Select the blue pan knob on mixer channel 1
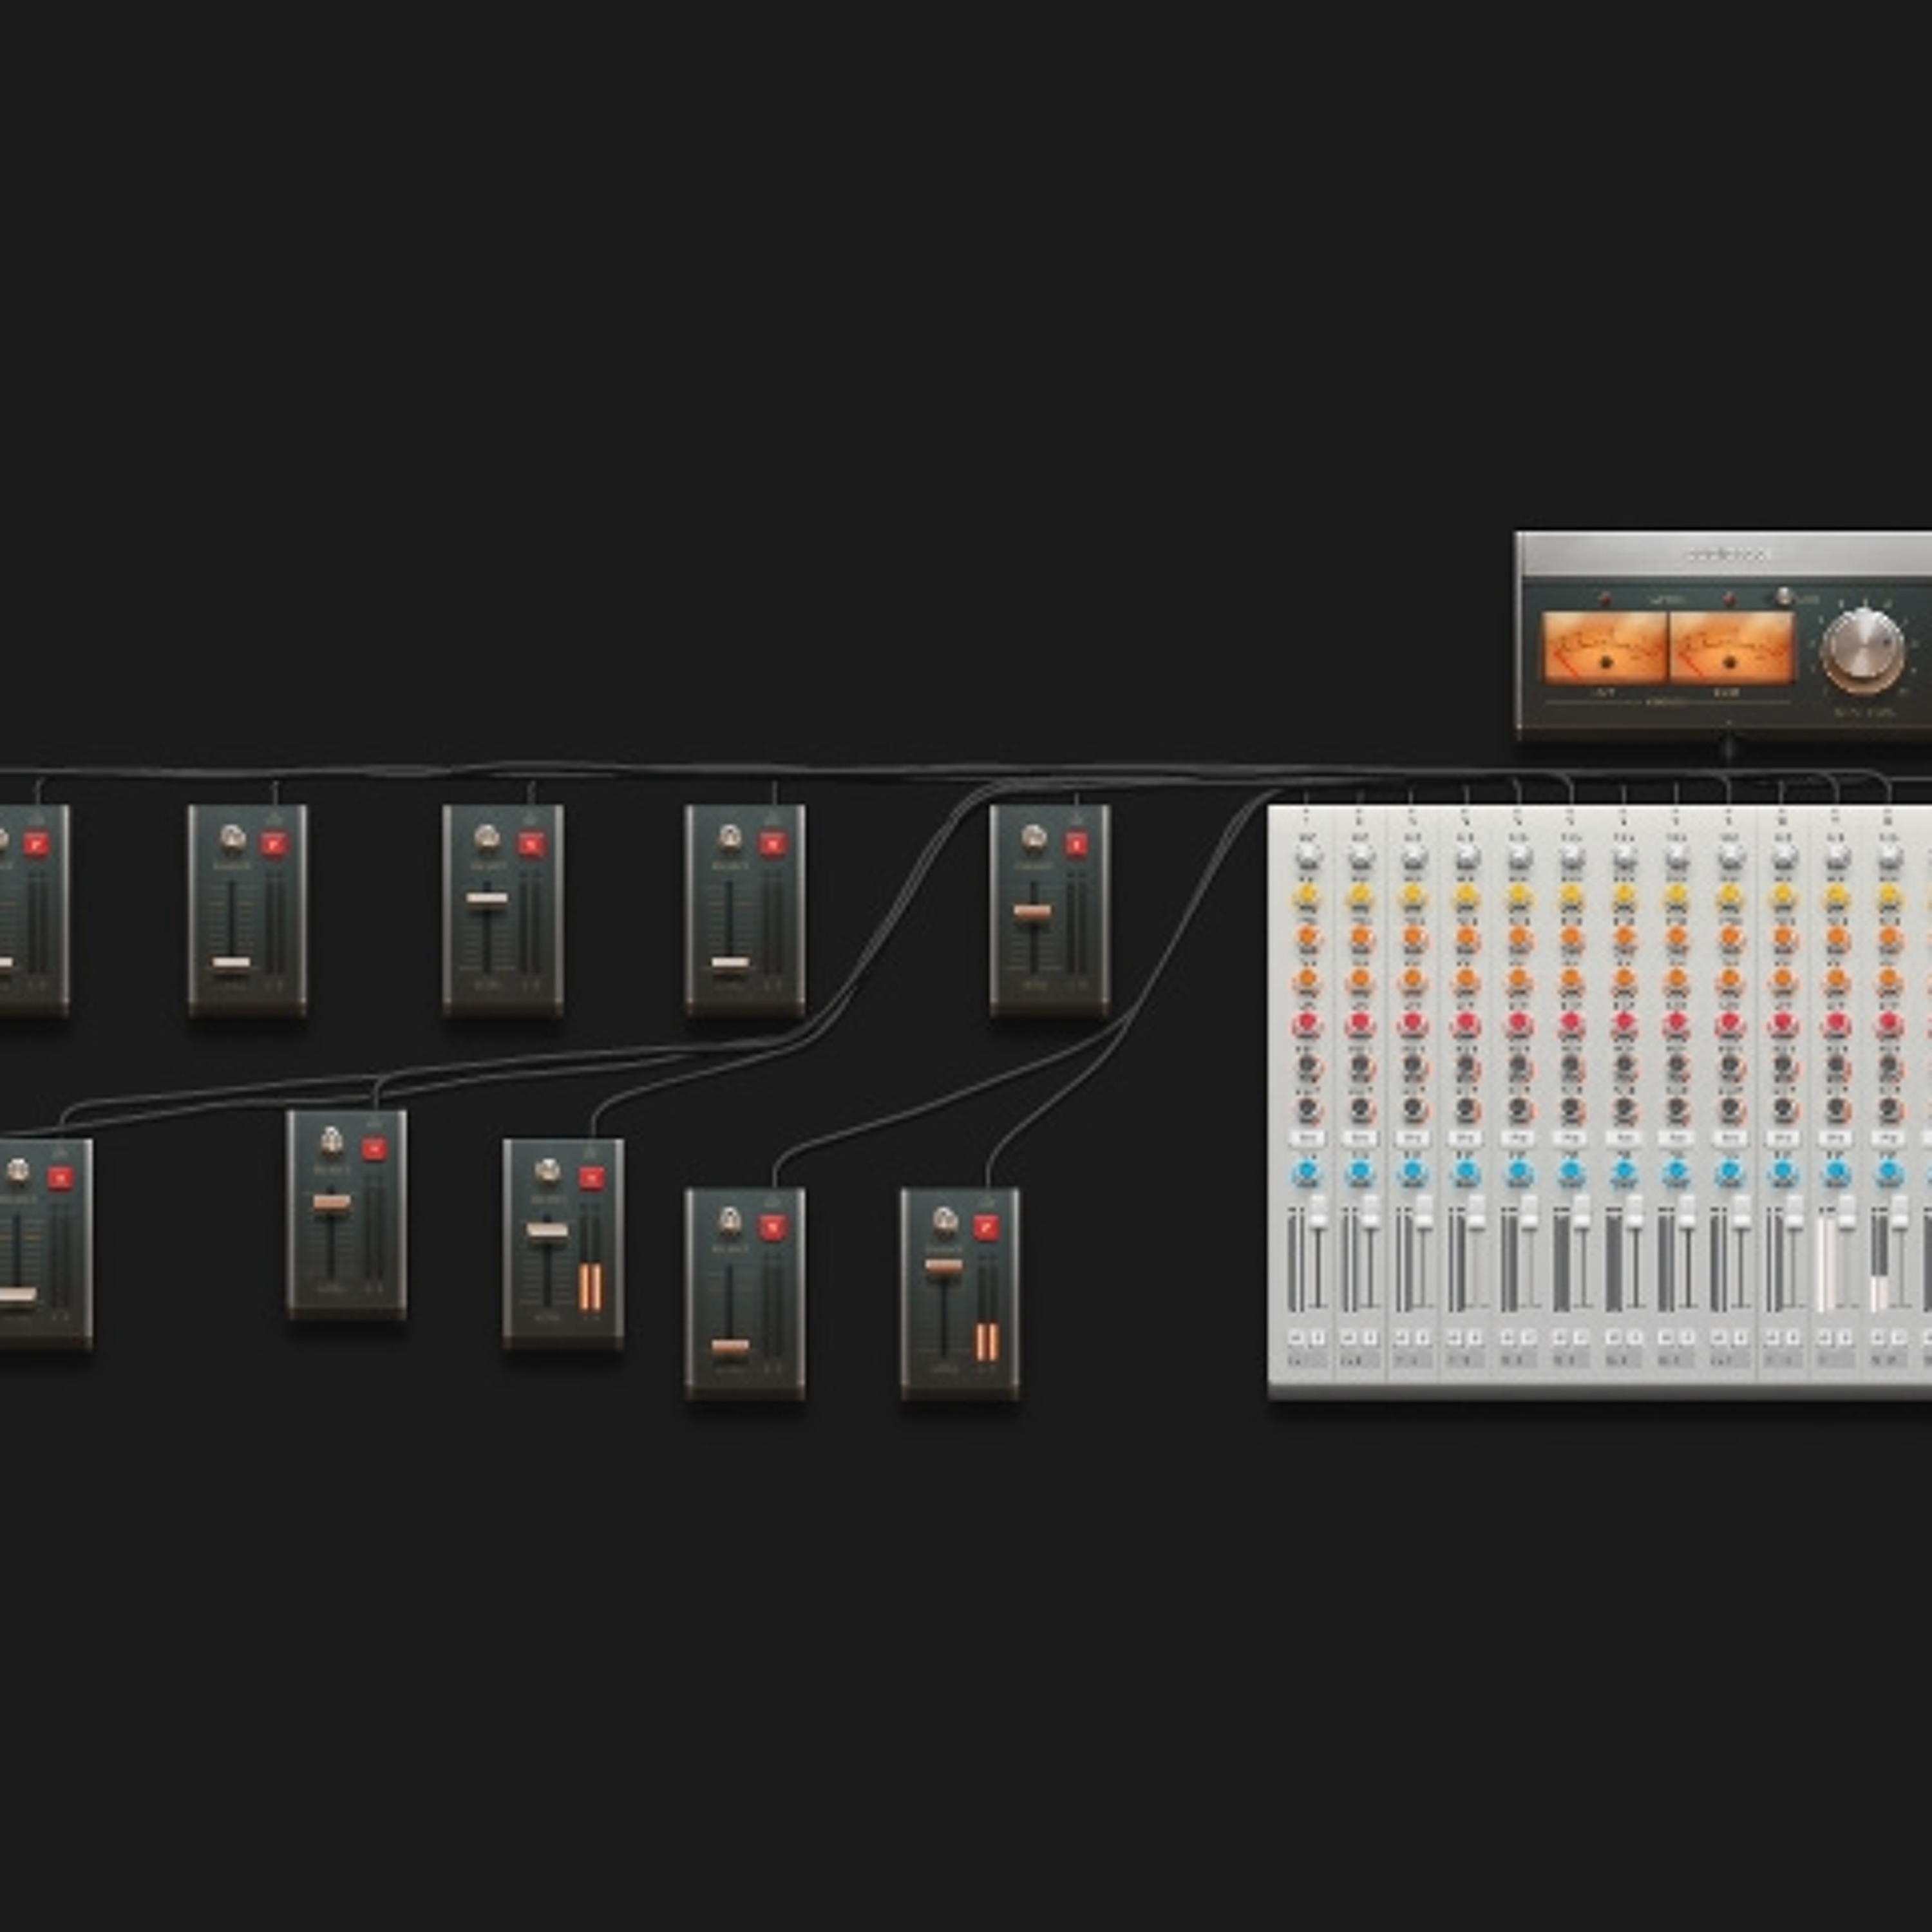This screenshot has width=1932, height=1932. coord(1307,1172)
